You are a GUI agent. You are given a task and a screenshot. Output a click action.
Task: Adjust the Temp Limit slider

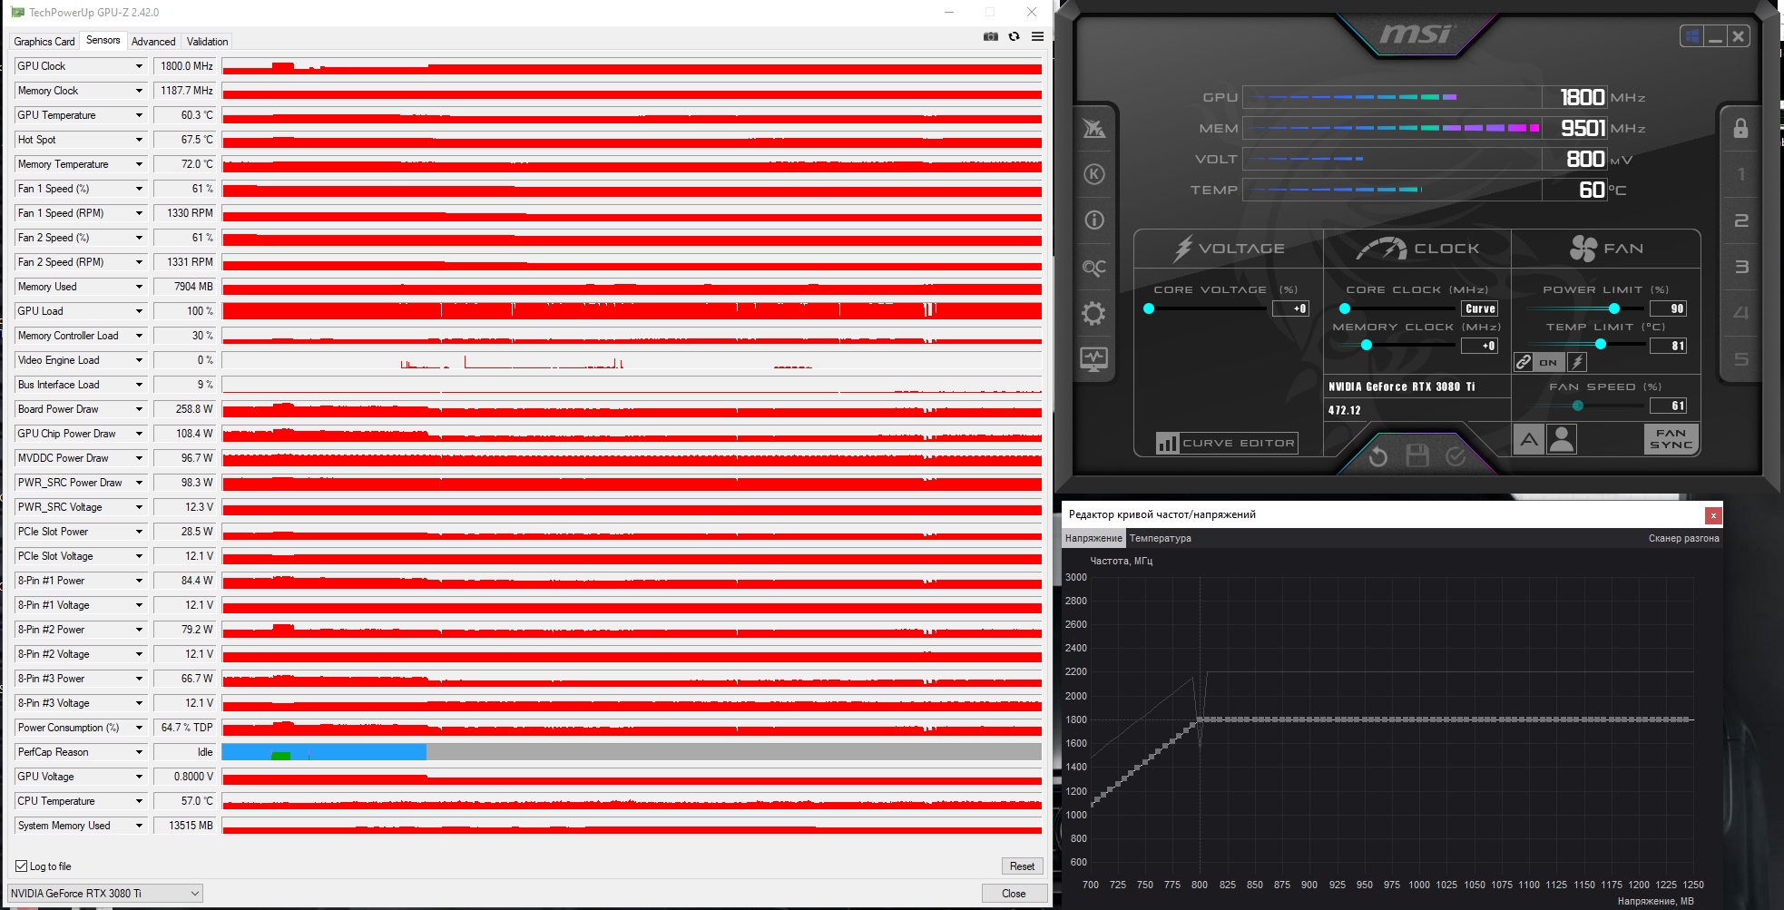1600,344
